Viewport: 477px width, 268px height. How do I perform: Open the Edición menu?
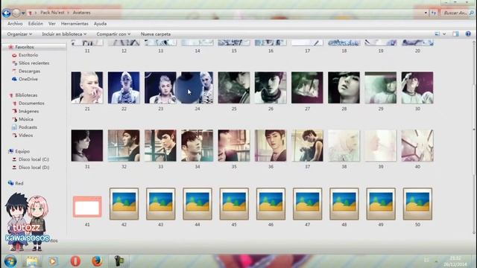coord(36,23)
